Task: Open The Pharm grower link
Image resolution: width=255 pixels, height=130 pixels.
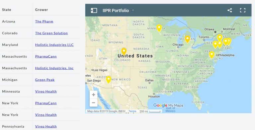Action: pyautogui.click(x=44, y=22)
